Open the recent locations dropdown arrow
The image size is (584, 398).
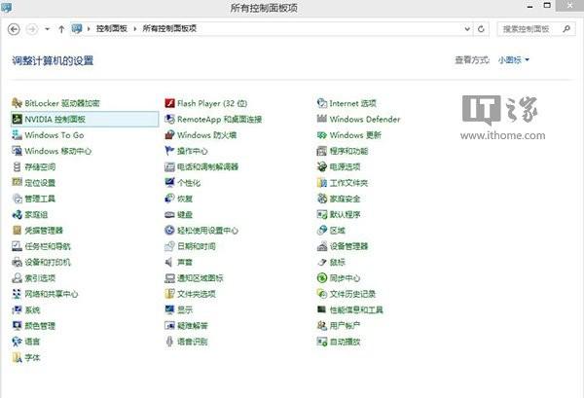click(47, 29)
